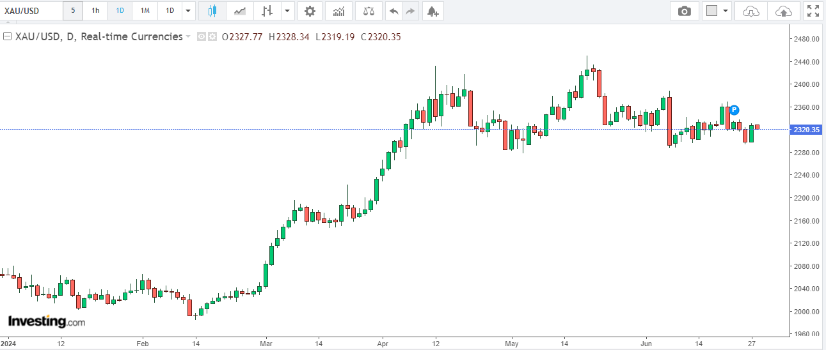This screenshot has width=826, height=350.
Task: Click the high value H2328.34
Action: point(289,37)
